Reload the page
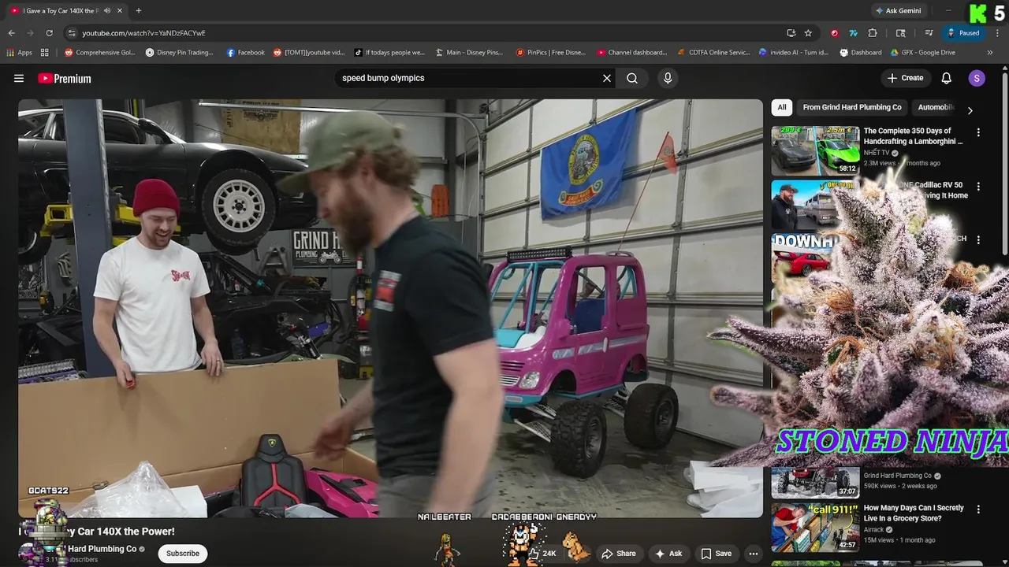 (x=49, y=33)
